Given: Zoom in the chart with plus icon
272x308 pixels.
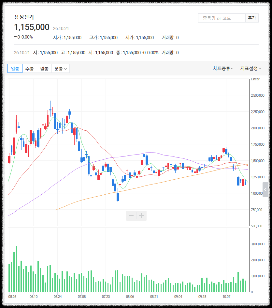Looking at the screenshot, I should point(141,216).
